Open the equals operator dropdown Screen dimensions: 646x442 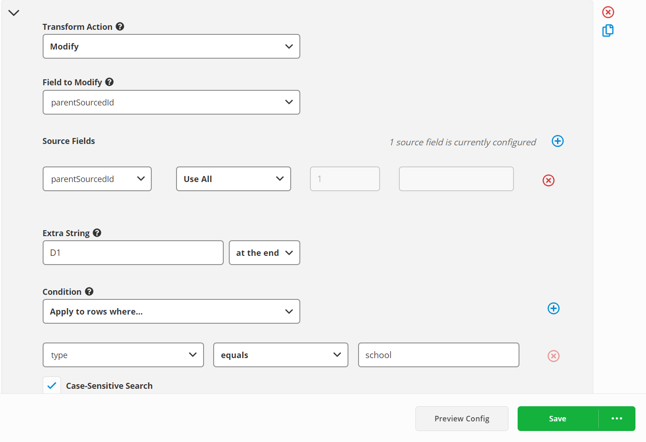click(x=280, y=355)
